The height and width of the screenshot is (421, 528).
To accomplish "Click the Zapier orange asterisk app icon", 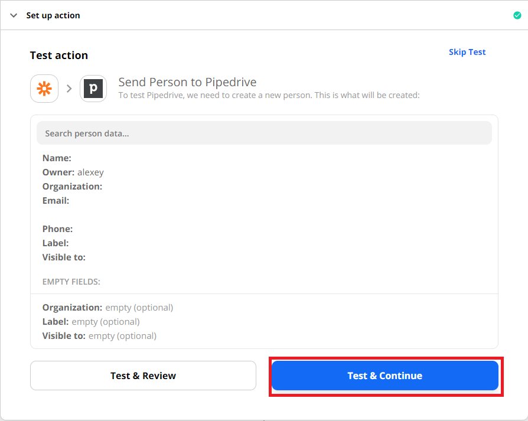I will 44,89.
